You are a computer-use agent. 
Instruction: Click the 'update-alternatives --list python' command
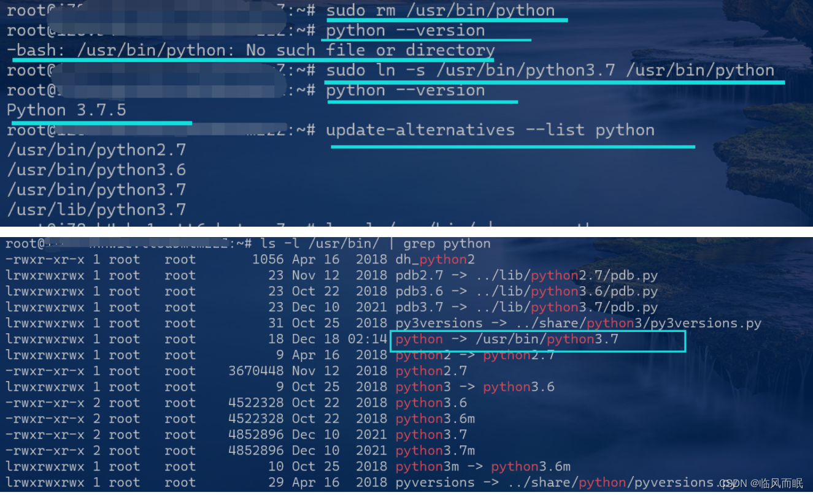tap(490, 130)
